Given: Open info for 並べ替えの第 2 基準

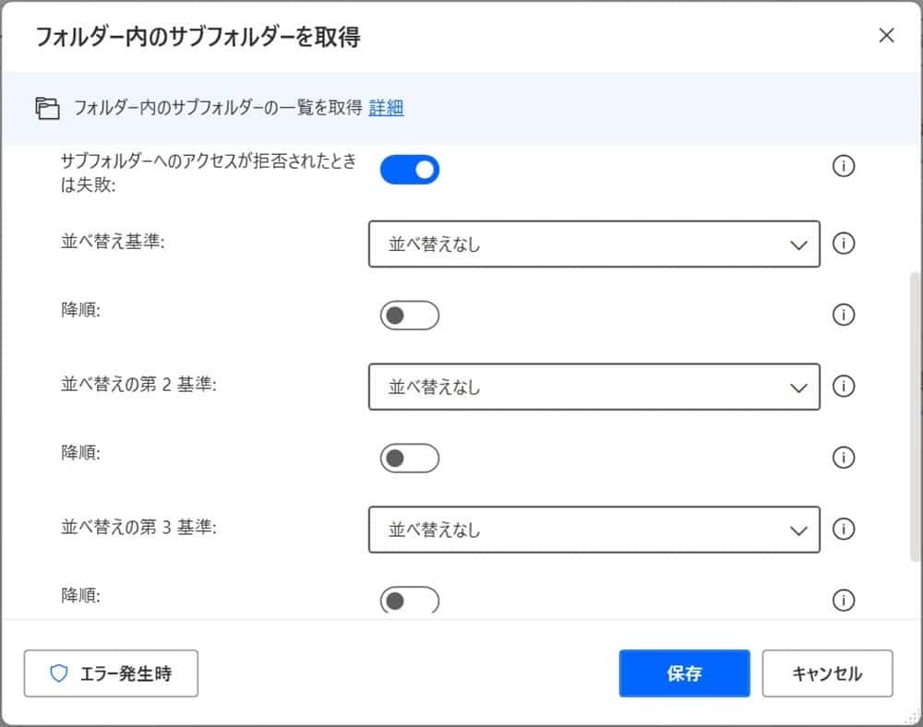Looking at the screenshot, I should 843,387.
